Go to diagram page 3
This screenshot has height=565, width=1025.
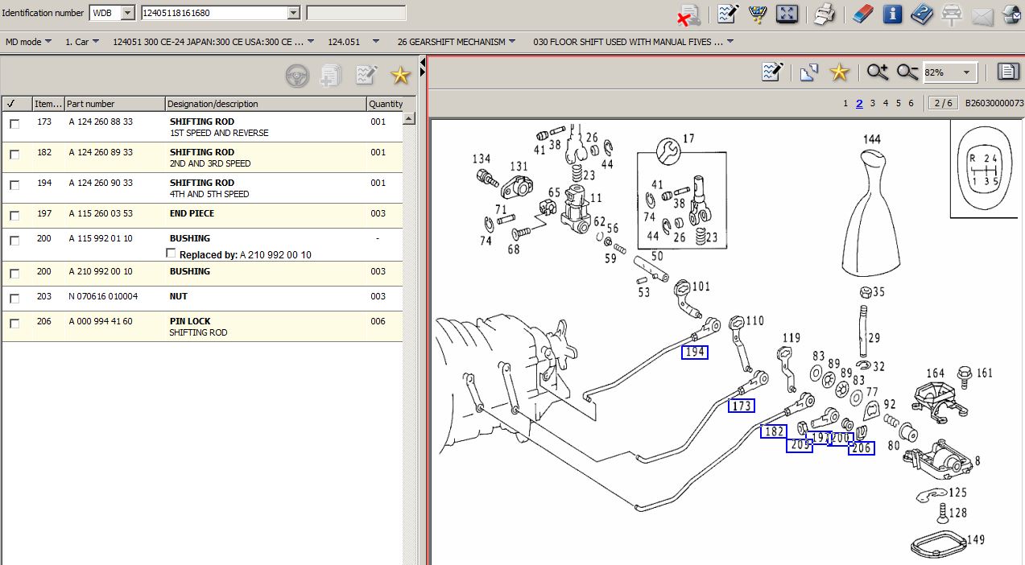pos(872,103)
